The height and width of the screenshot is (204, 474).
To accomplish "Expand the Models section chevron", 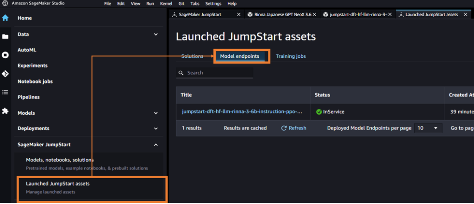I will (x=156, y=113).
